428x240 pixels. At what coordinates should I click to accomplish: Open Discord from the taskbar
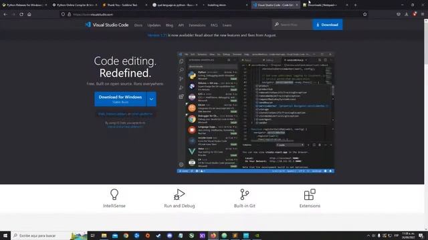click(x=169, y=235)
